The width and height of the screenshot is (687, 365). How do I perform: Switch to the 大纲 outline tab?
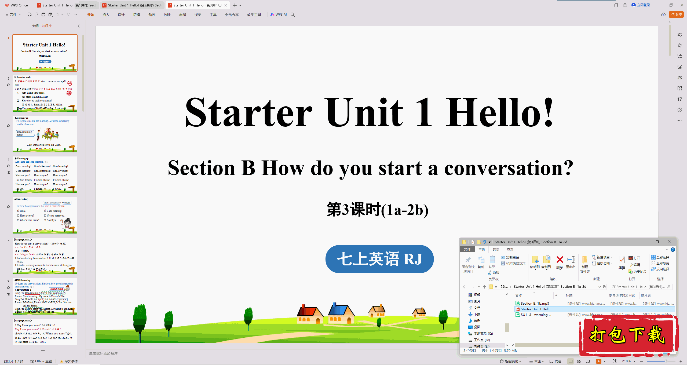35,26
